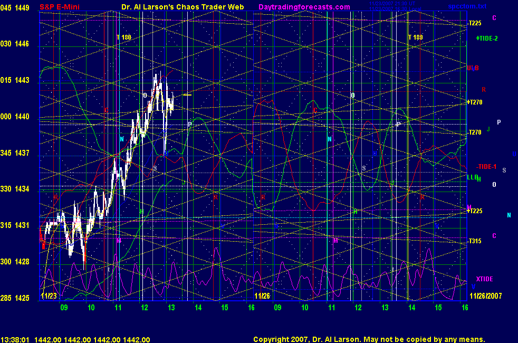Select hour 14 on the 11/26 time axis
Viewport: 518px width, 343px height.
(x=411, y=308)
